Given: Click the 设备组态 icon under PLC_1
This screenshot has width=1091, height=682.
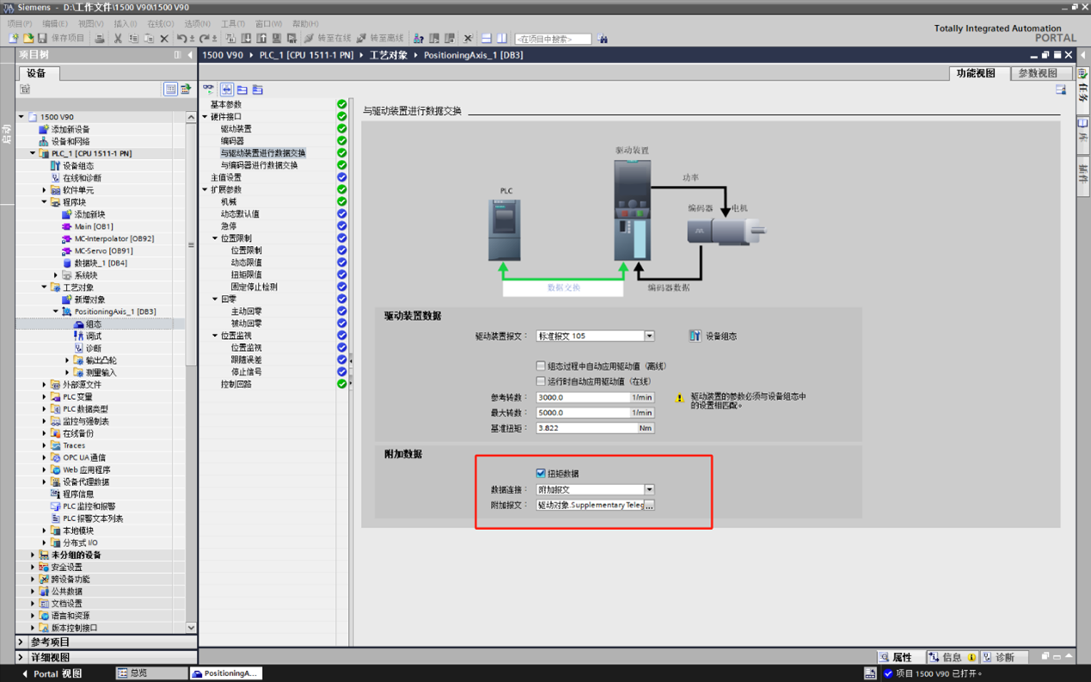Looking at the screenshot, I should point(55,166).
